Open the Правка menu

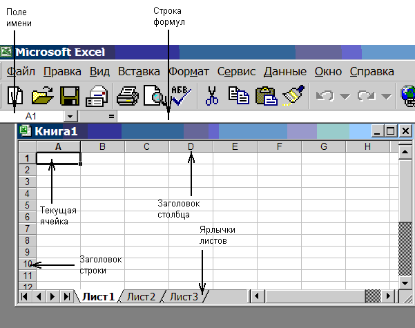click(x=62, y=72)
